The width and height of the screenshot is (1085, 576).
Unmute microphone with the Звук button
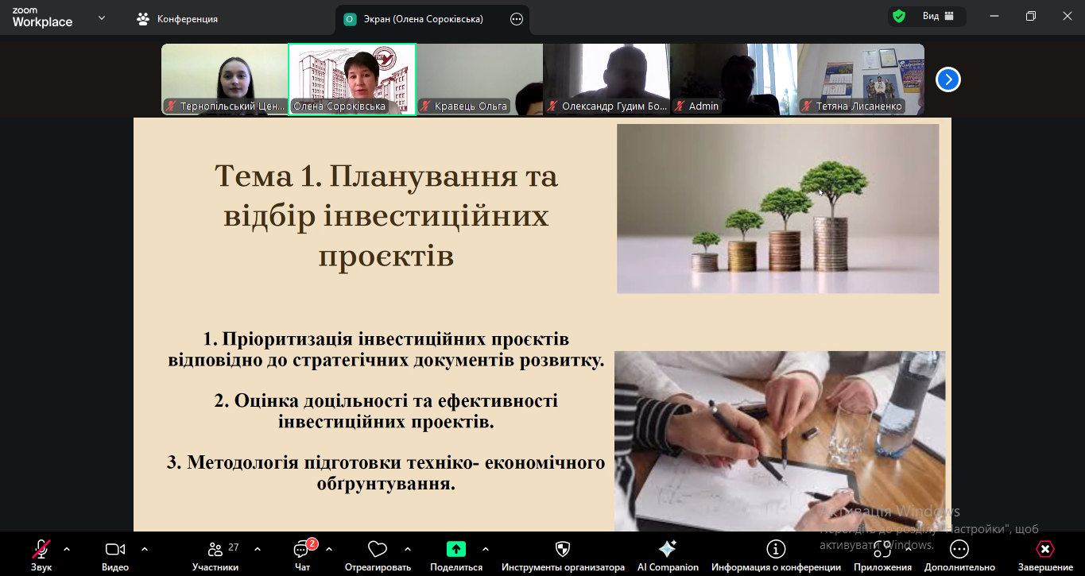pos(41,549)
